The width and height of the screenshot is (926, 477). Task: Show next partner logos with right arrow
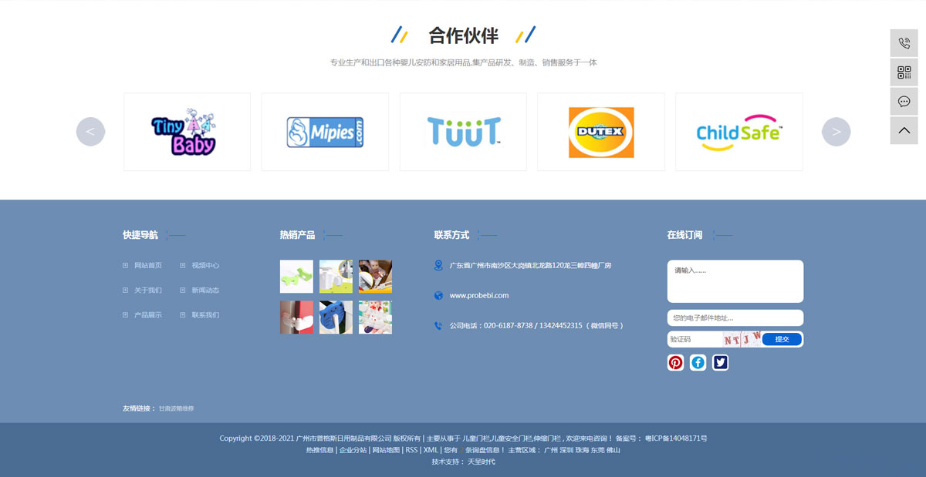pos(836,132)
